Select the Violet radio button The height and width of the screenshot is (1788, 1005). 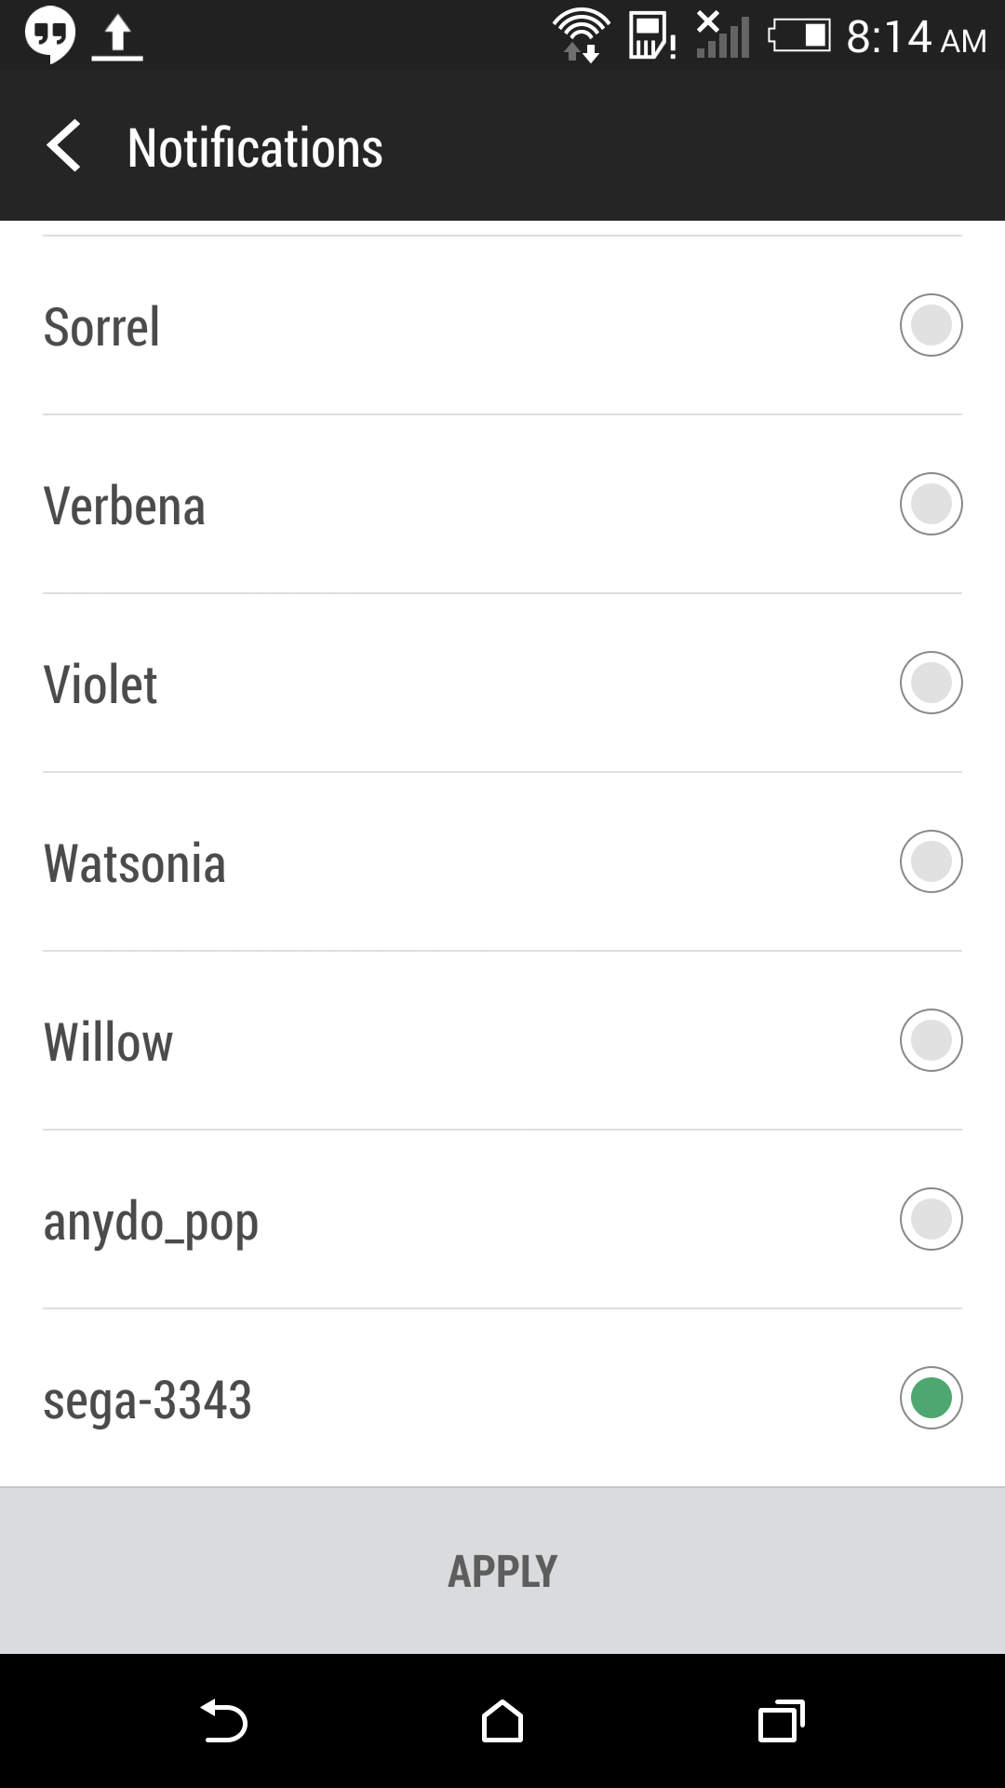click(x=931, y=683)
